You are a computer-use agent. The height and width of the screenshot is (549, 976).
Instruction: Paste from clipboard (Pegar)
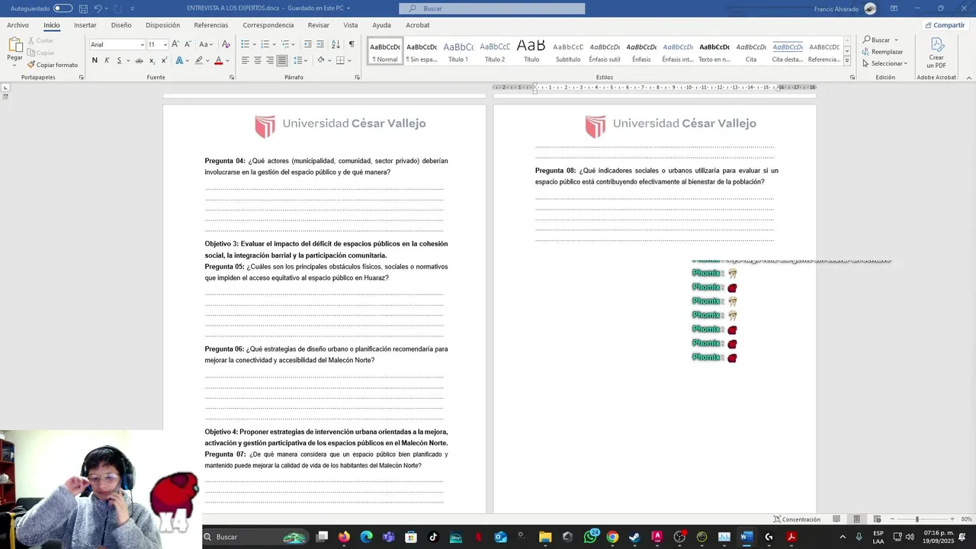(14, 50)
